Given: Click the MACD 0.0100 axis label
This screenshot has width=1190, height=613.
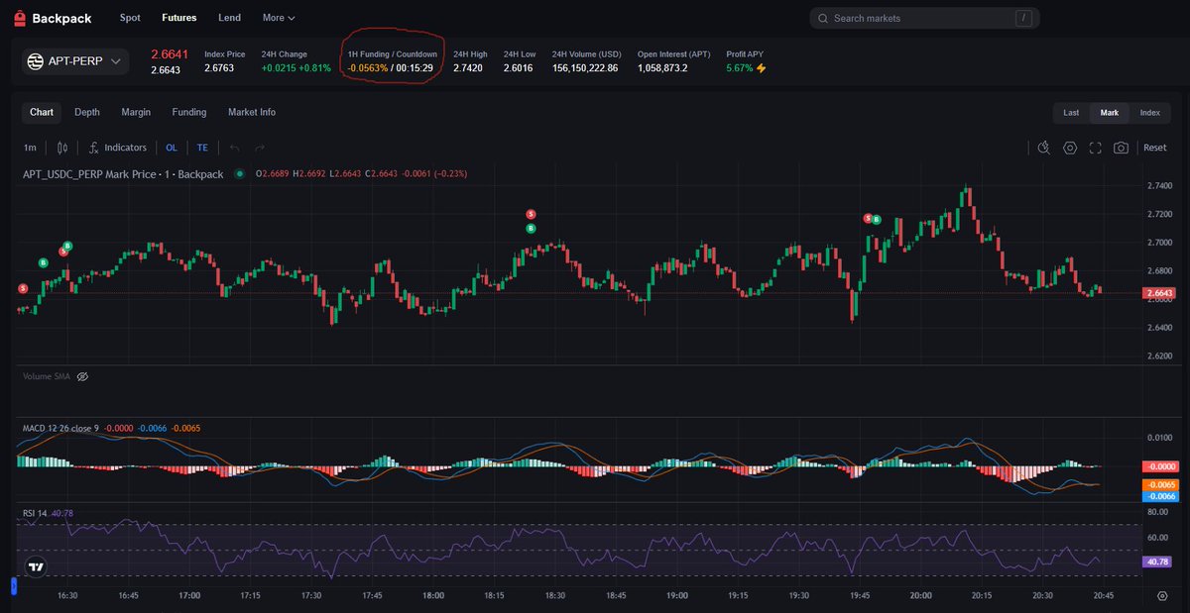Looking at the screenshot, I should click(1158, 437).
